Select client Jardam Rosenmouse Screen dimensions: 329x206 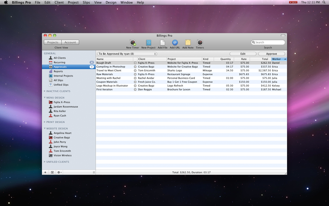(x=66, y=107)
